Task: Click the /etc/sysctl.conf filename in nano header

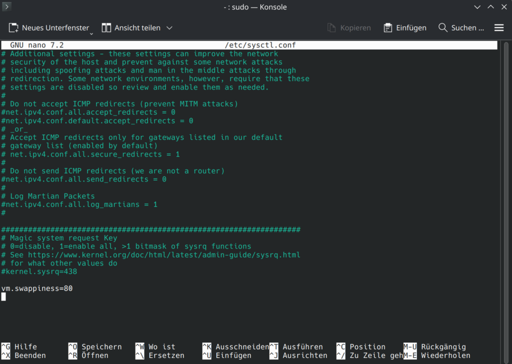Action: (260, 45)
